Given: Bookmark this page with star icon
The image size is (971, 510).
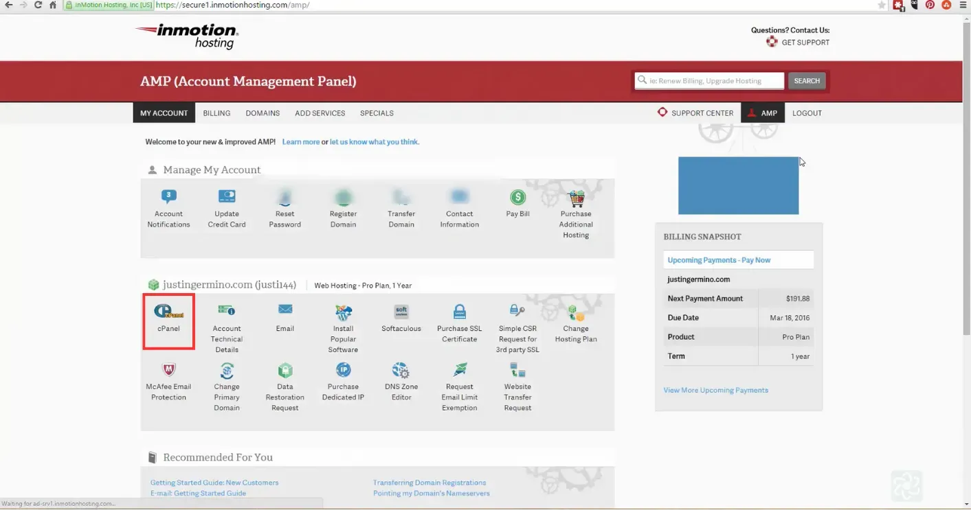Looking at the screenshot, I should 882,5.
